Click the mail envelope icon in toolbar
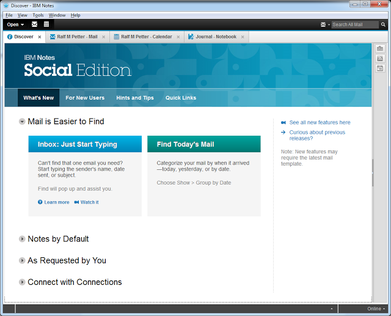This screenshot has height=316, width=391. (34, 24)
